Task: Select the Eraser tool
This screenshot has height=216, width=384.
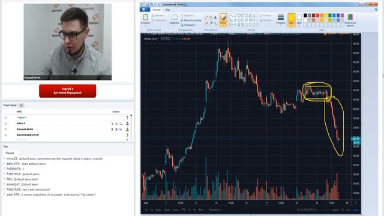Action: tap(206, 23)
